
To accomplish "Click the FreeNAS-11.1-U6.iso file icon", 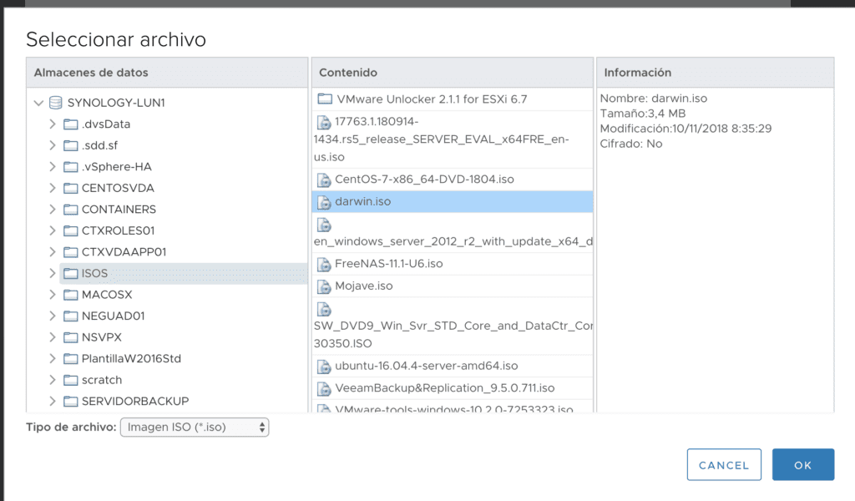I will tap(323, 265).
